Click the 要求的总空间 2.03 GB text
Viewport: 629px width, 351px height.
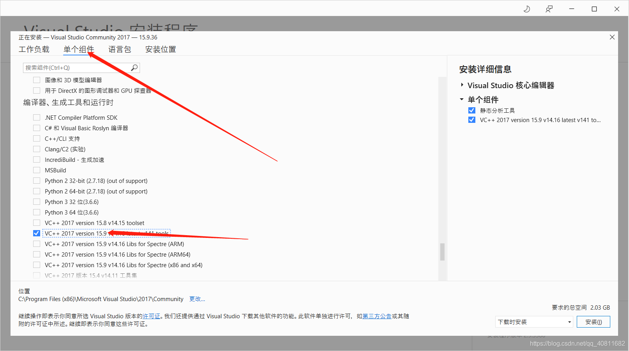click(581, 307)
